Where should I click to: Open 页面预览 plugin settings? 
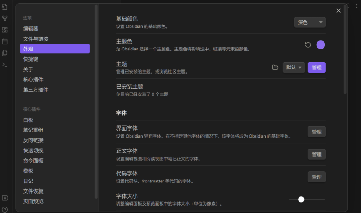tap(55, 201)
